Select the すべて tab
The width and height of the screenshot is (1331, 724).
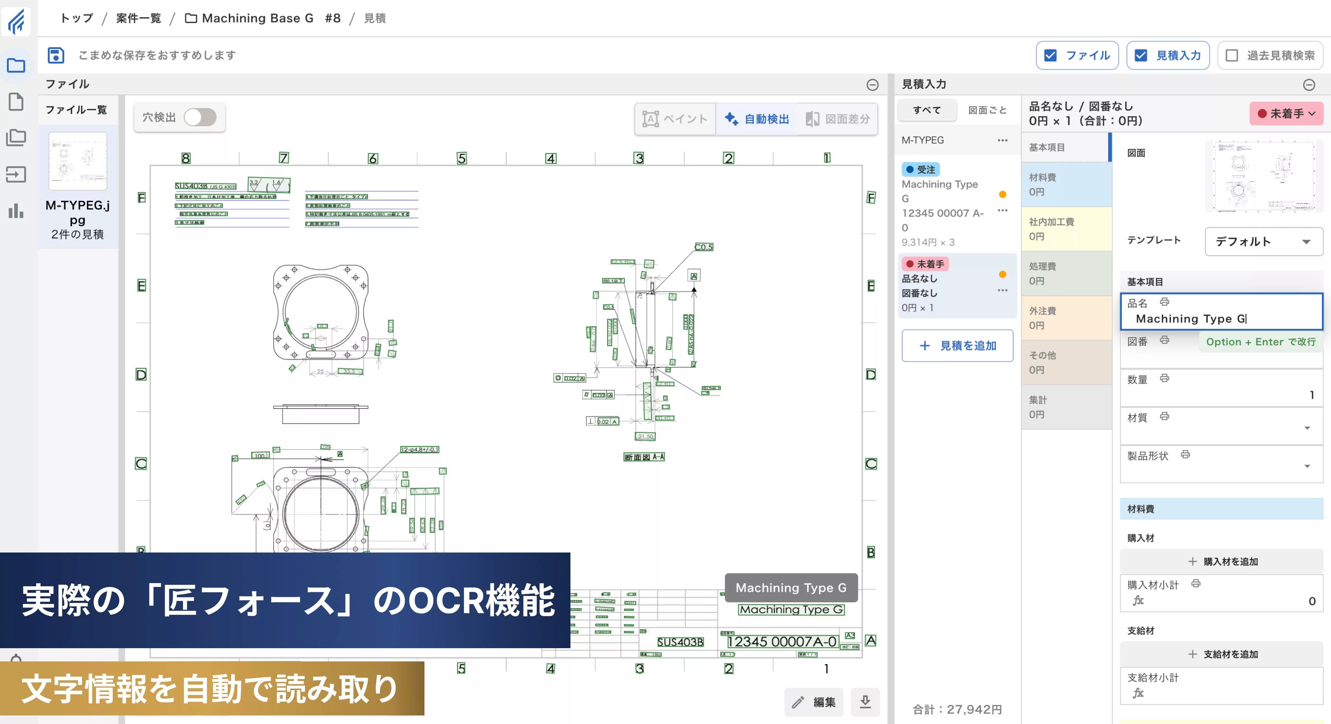point(927,110)
